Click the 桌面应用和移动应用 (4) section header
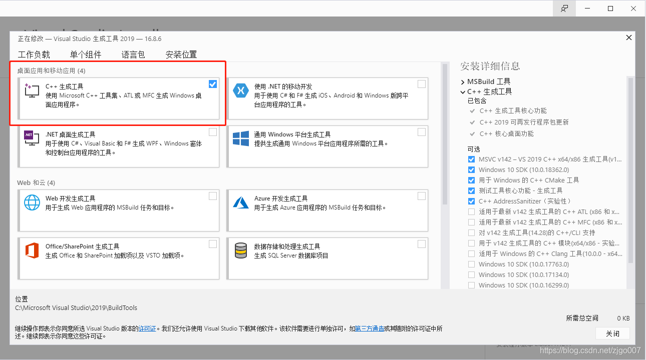This screenshot has width=646, height=360. [51, 70]
